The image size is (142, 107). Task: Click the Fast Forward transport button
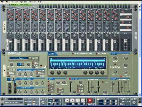pyautogui.click(x=83, y=100)
